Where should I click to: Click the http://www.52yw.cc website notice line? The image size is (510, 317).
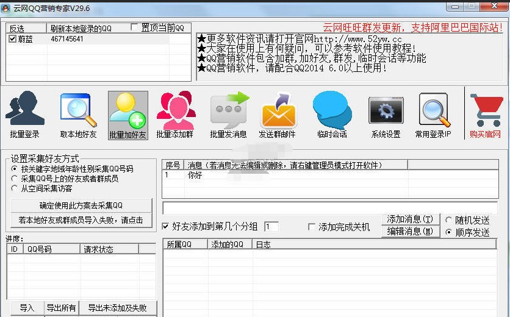tap(300, 39)
